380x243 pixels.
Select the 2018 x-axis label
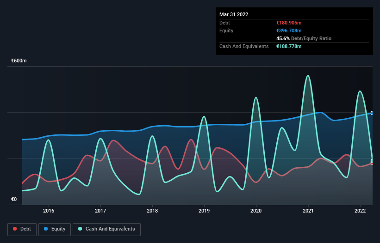click(152, 211)
